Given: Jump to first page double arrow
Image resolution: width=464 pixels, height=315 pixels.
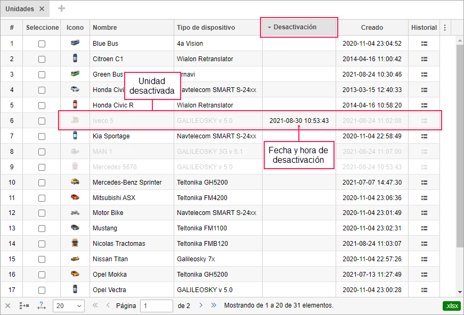Looking at the screenshot, I should coord(95,305).
